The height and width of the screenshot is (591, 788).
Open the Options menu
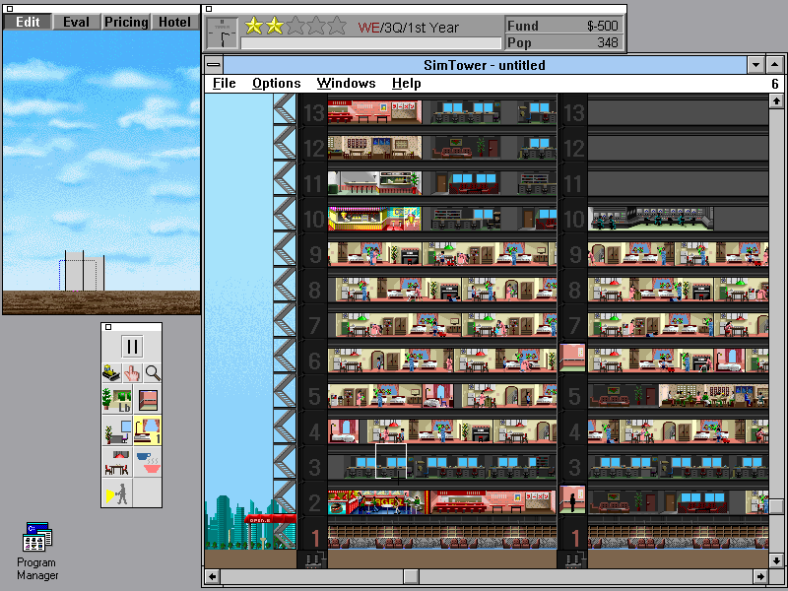pos(277,84)
